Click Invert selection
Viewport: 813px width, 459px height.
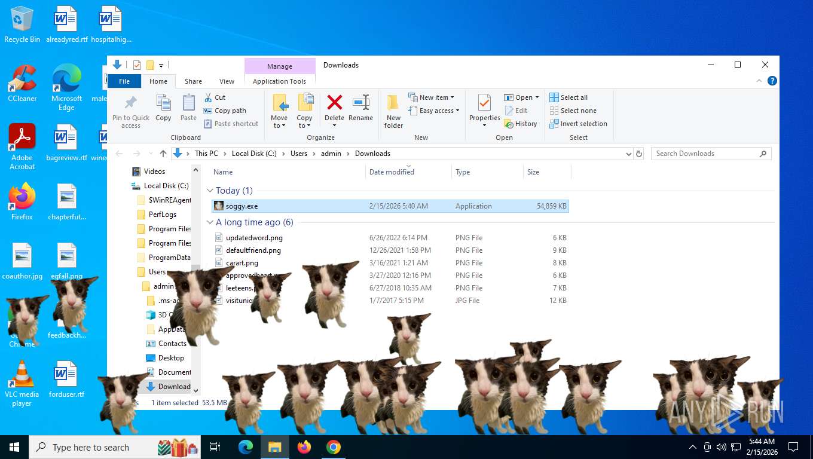(578, 124)
